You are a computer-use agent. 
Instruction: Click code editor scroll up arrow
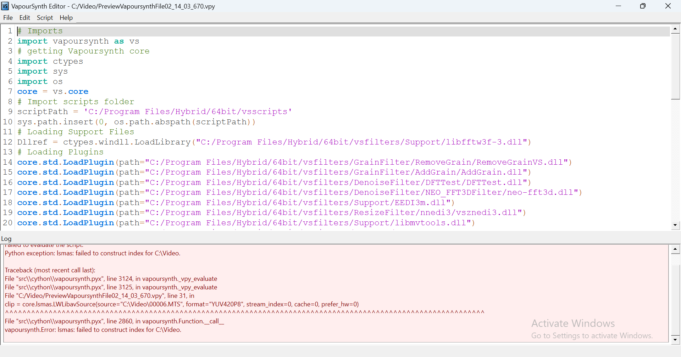click(x=675, y=29)
